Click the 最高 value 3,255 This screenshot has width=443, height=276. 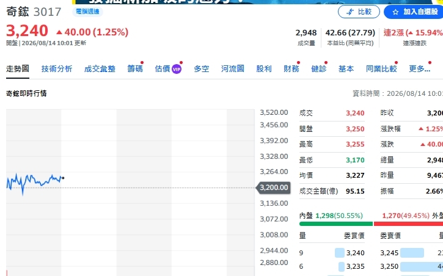[x=355, y=144]
